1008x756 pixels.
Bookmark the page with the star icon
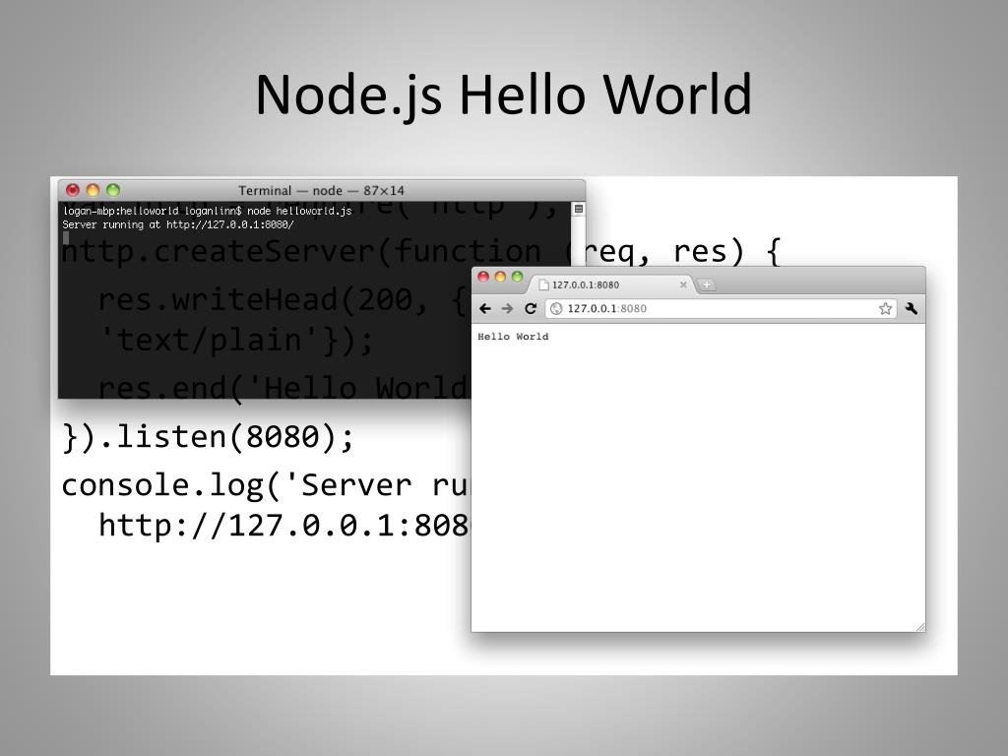(885, 308)
